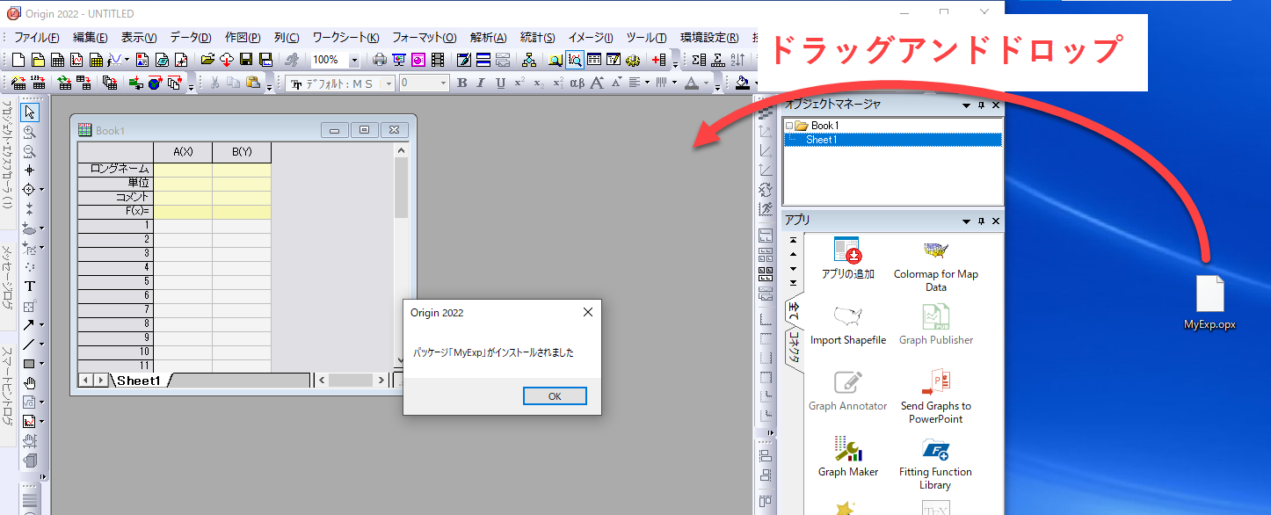1271x515 pixels.
Task: Launch Graph Annotator app
Action: point(848,390)
